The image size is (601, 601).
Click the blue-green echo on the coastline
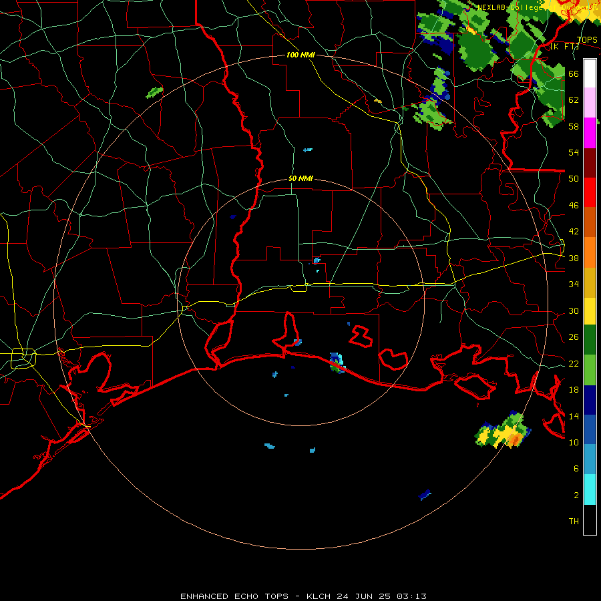[337, 363]
